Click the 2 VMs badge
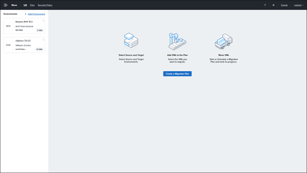The width and height of the screenshot is (307, 173). coord(40,30)
